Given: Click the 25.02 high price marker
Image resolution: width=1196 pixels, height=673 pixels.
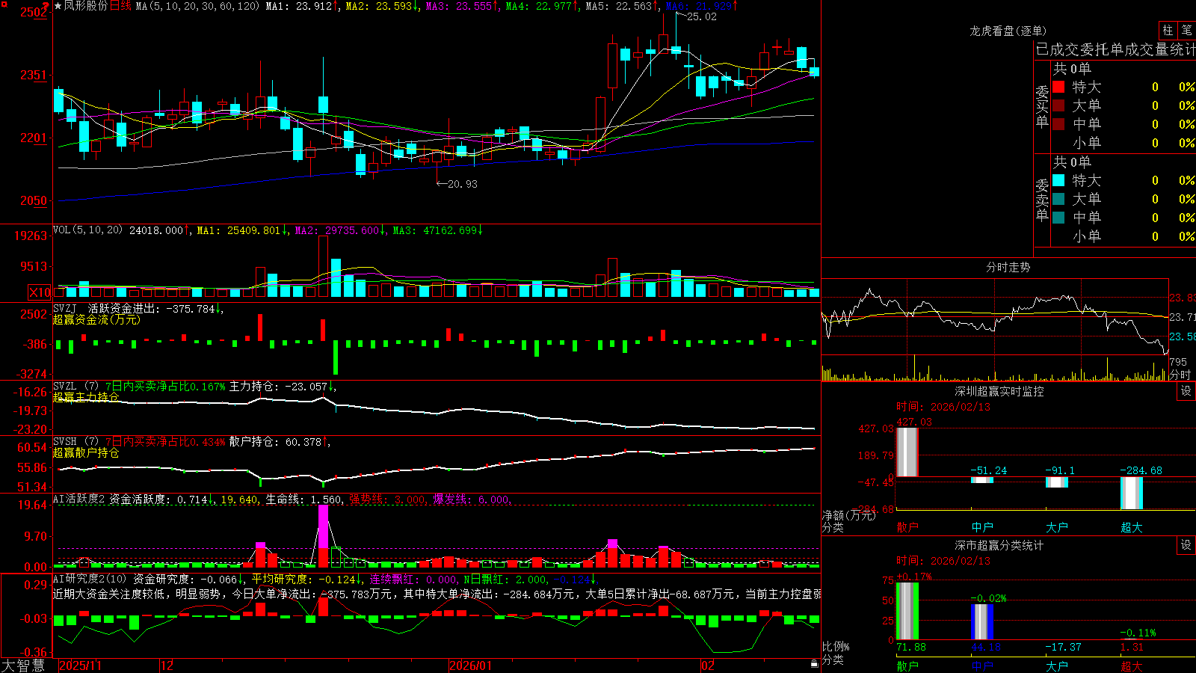Looking at the screenshot, I should [701, 16].
